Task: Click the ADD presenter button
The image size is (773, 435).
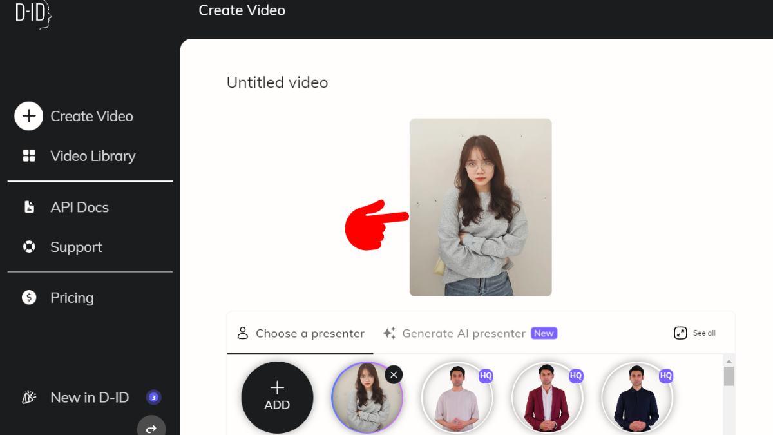Action: coord(277,396)
